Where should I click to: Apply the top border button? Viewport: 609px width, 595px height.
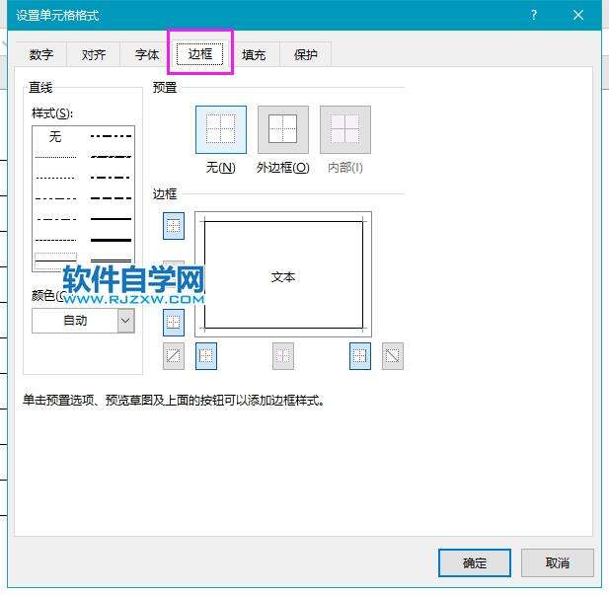tap(173, 226)
